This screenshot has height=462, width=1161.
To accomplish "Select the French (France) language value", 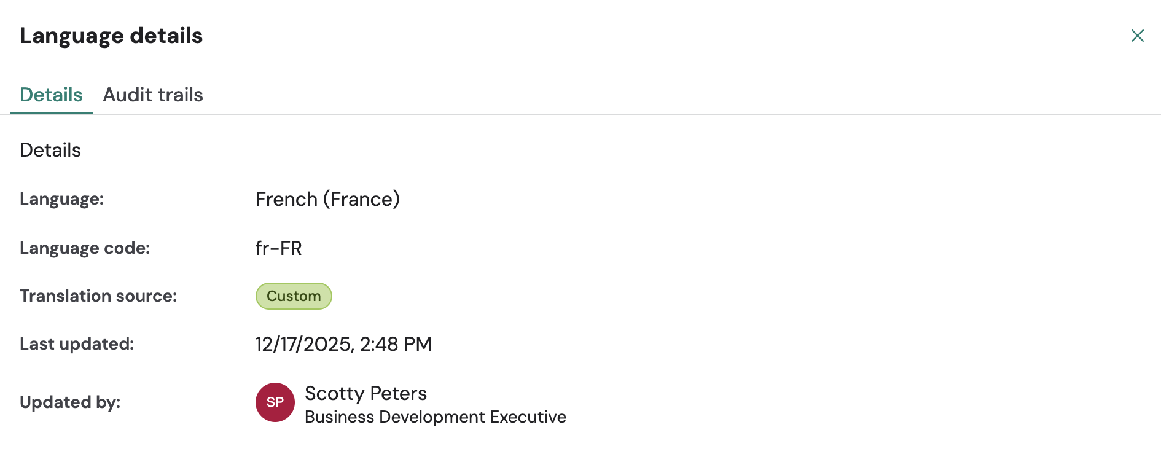I will [x=327, y=199].
